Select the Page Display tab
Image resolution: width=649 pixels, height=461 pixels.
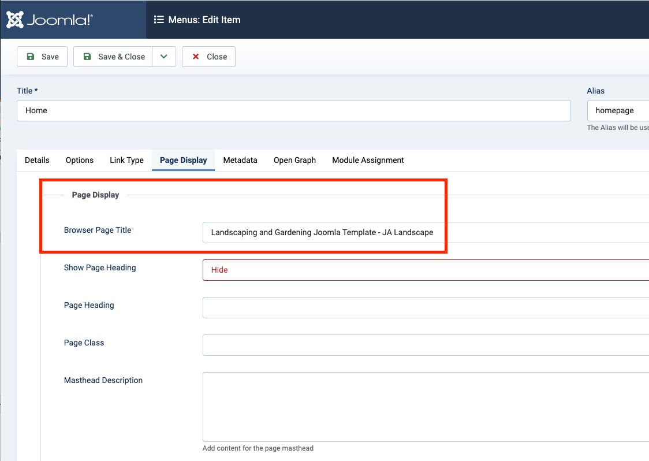point(183,160)
